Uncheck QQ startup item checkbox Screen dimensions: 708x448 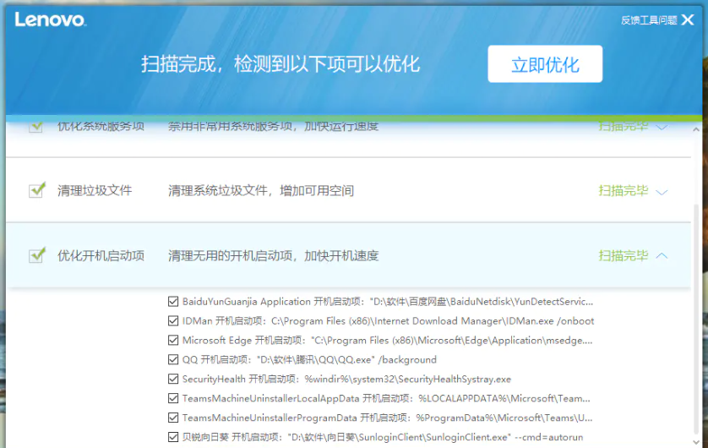[173, 359]
